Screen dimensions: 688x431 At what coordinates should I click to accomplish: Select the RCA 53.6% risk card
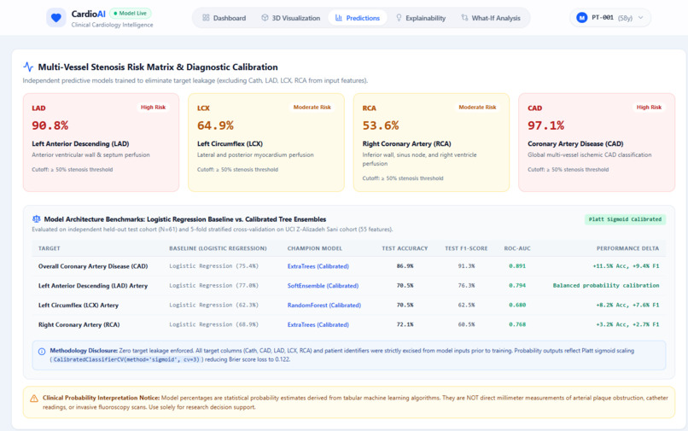pyautogui.click(x=431, y=143)
